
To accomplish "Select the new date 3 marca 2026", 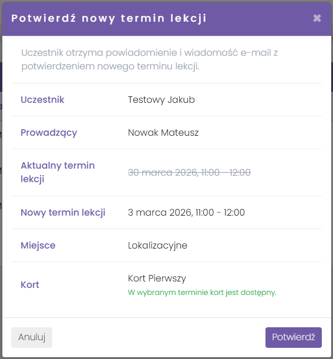I will [160, 213].
